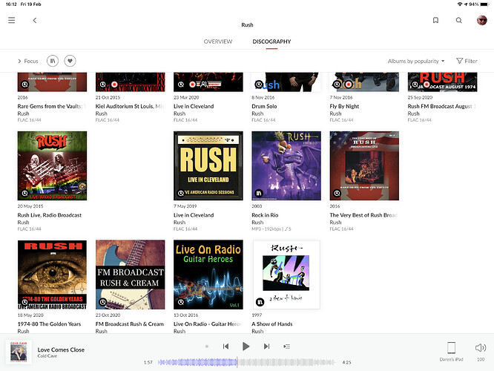Open the Rush FM Broadcast August title
The height and width of the screenshot is (371, 494).
pyautogui.click(x=441, y=106)
